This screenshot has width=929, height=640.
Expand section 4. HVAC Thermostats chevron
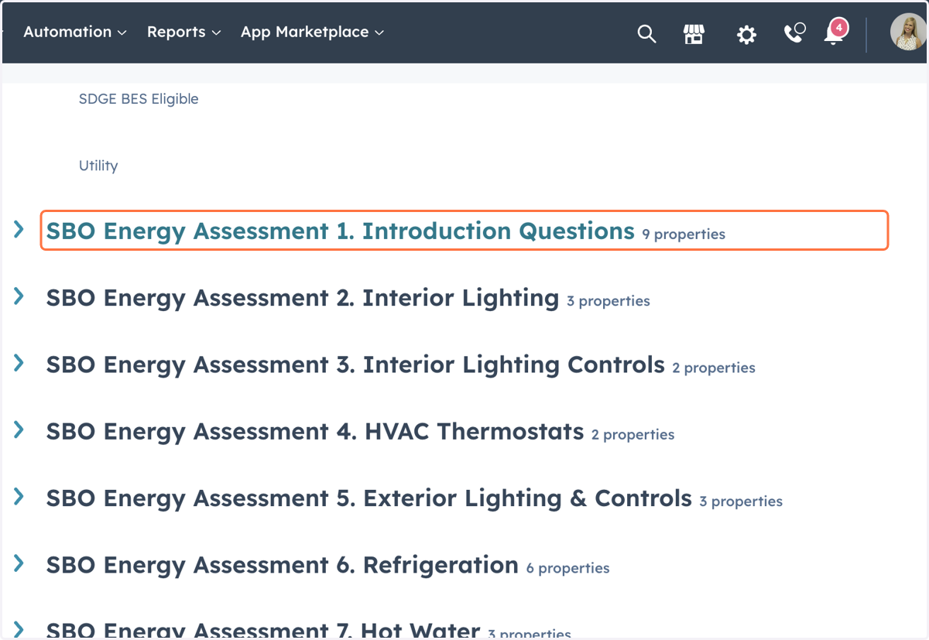click(x=19, y=430)
